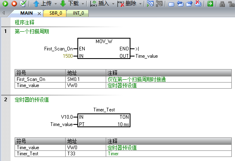Click the program status start icon
The width and height of the screenshot is (235, 161).
[150, 4]
